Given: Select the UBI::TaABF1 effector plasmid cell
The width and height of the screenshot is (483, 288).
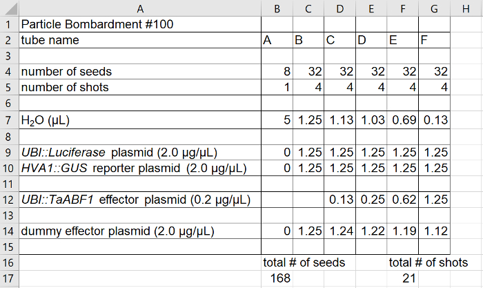Looking at the screenshot, I should coord(135,200).
